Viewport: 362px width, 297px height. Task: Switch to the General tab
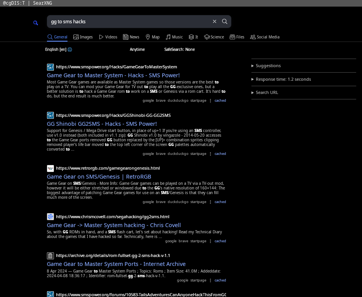pyautogui.click(x=57, y=37)
